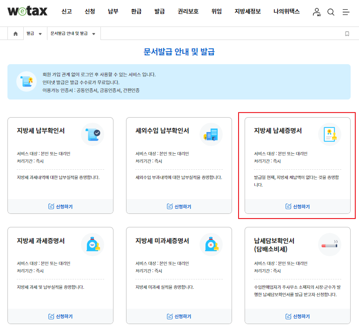Open the 나의위택스 menu

click(x=286, y=11)
